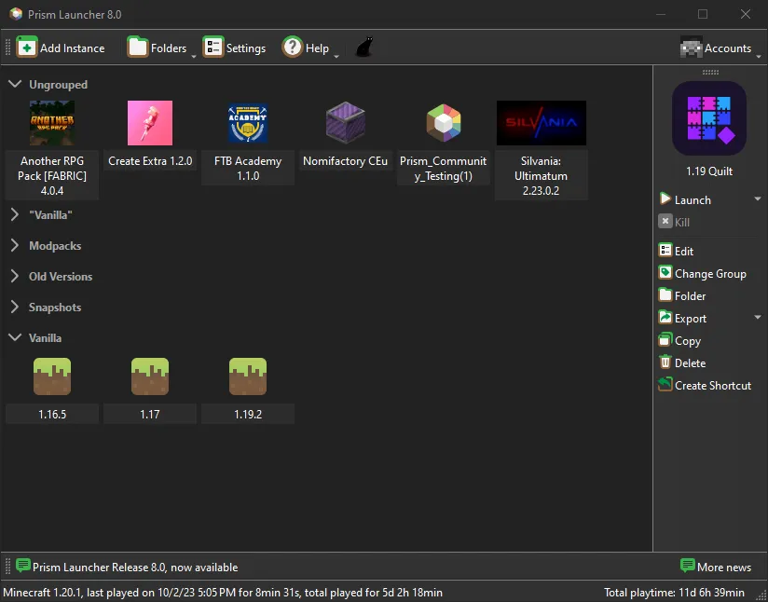Click the 1.19 Quilt instance icon

(x=709, y=118)
